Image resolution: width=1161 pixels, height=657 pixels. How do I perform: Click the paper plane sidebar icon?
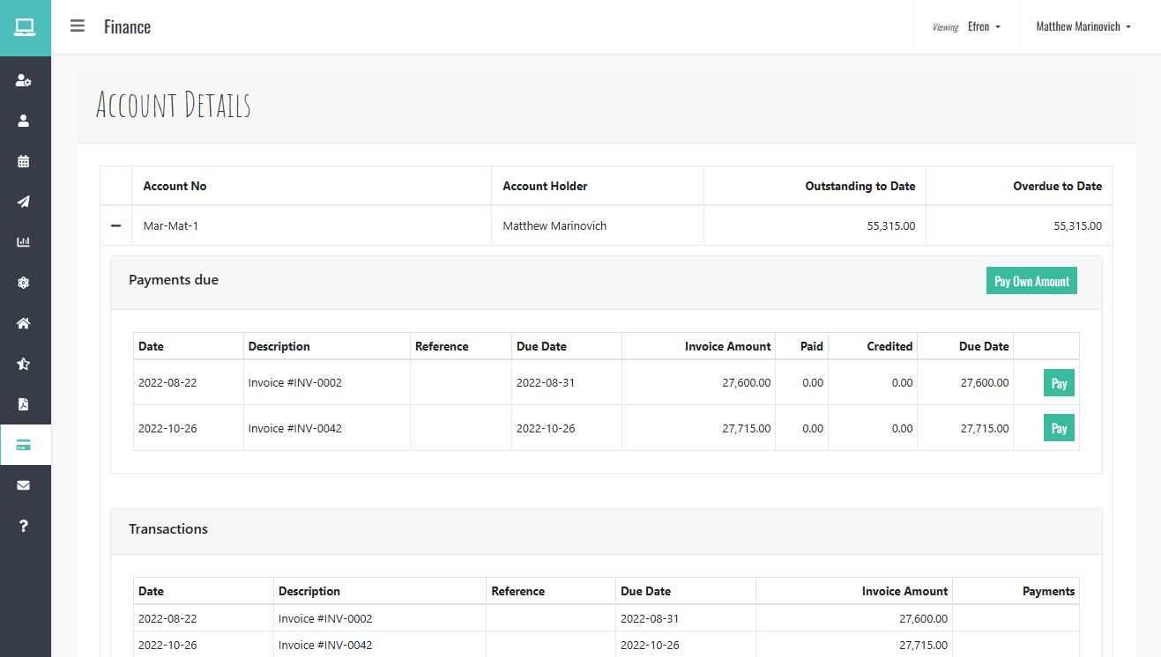pyautogui.click(x=24, y=202)
